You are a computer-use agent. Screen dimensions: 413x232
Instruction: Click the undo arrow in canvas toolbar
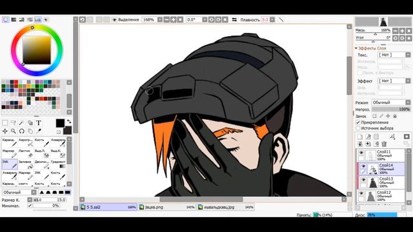coord(83,20)
